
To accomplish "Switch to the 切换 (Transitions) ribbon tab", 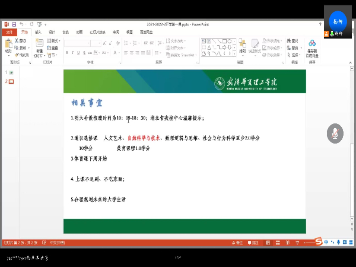I will tap(66, 32).
